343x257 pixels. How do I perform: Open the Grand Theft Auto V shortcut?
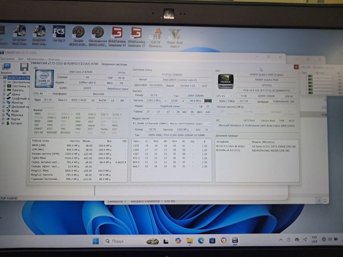pyautogui.click(x=175, y=38)
